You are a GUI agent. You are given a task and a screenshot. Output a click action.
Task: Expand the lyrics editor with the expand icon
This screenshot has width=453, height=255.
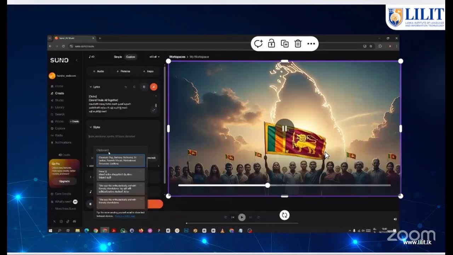coord(154,110)
